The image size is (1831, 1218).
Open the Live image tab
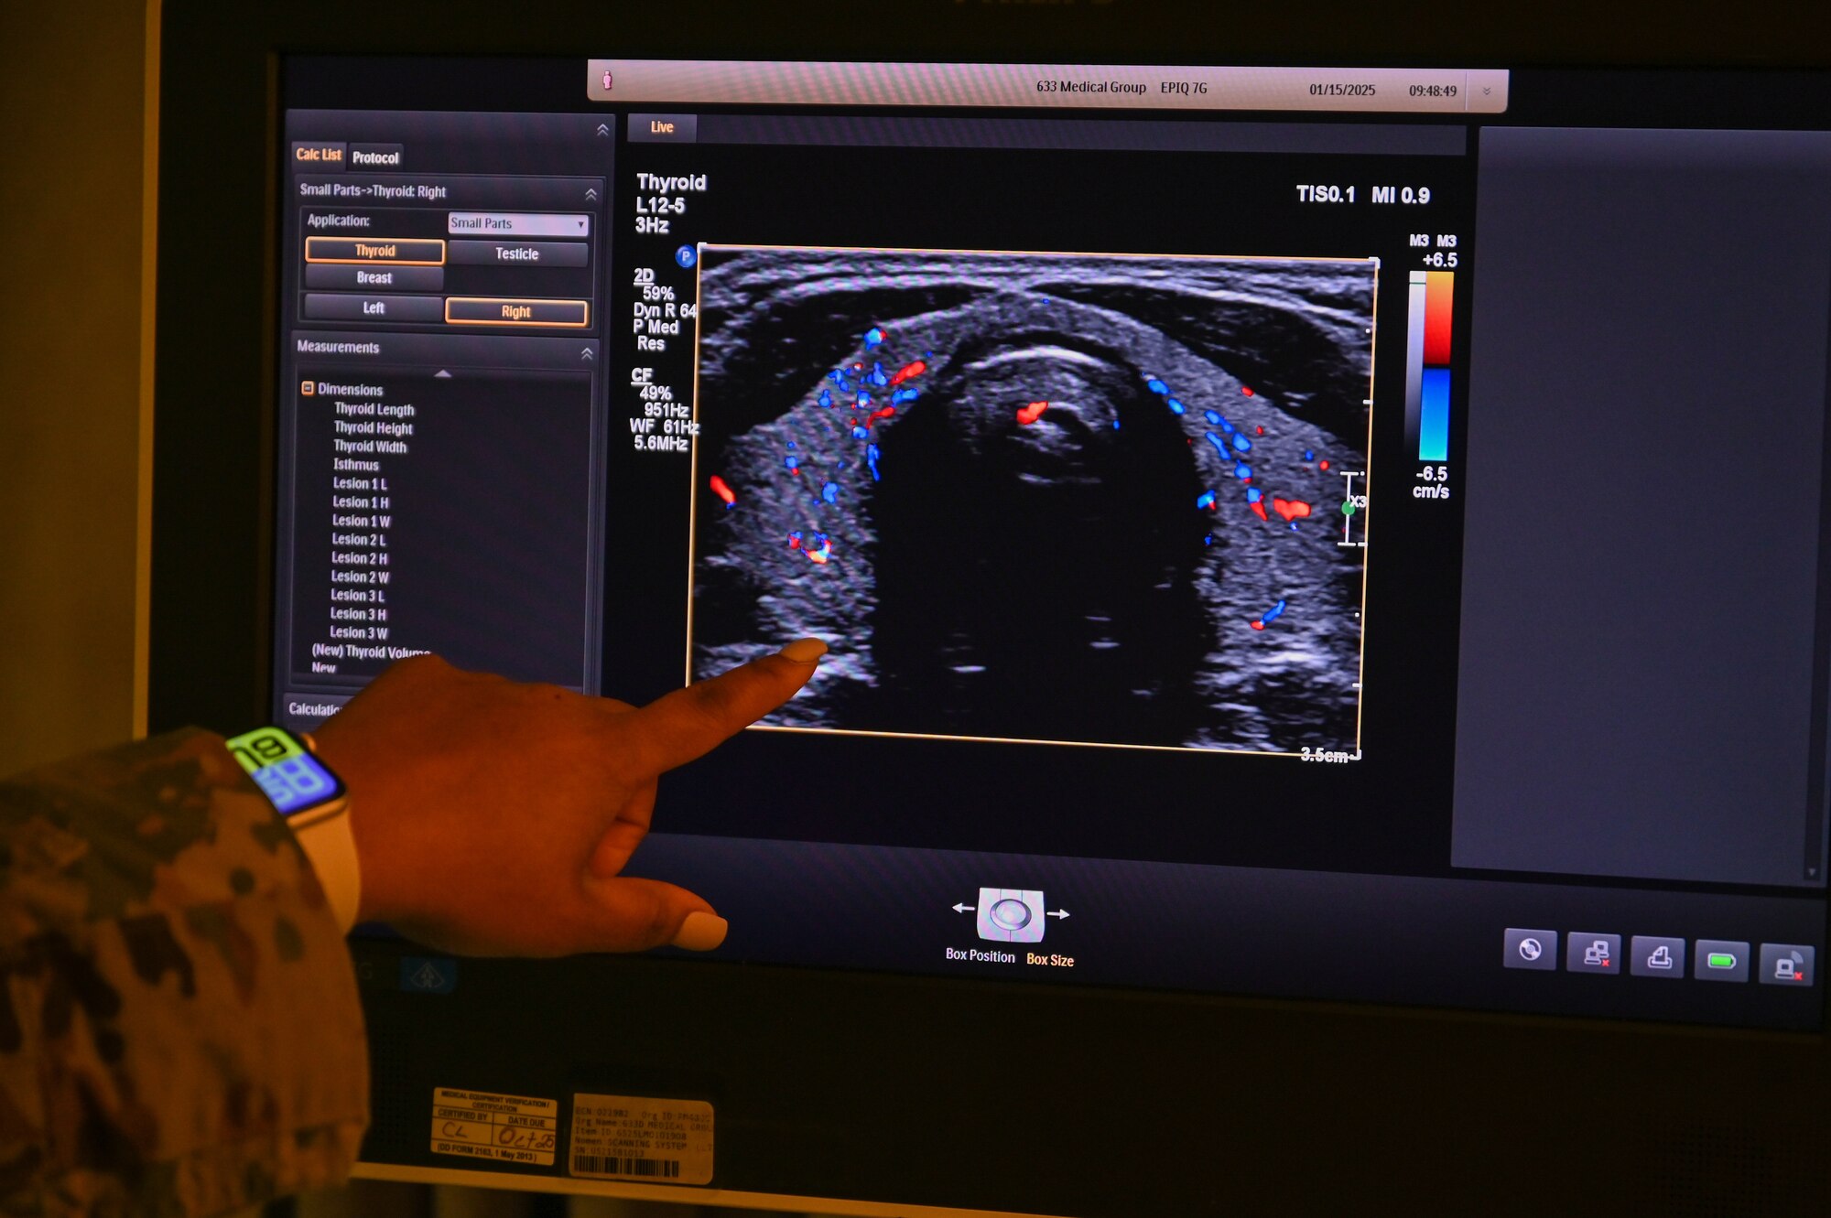[x=662, y=127]
